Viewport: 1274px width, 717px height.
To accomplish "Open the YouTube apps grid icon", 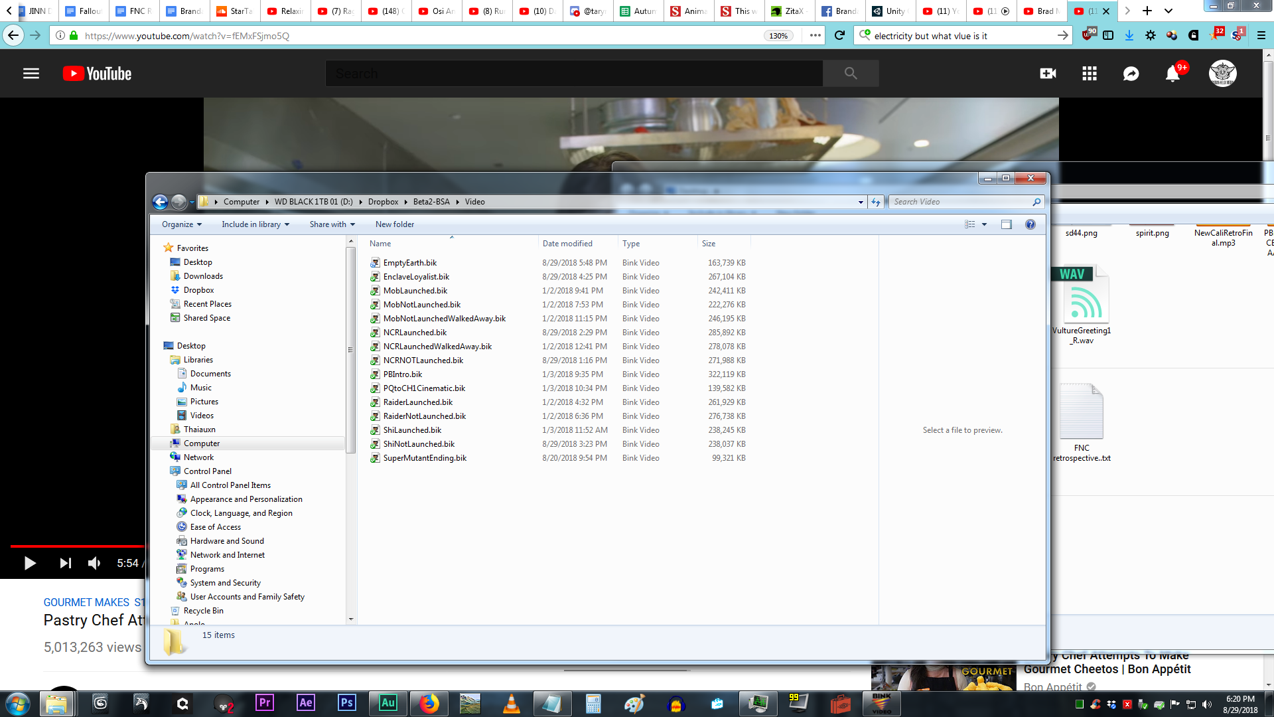I will (1090, 74).
